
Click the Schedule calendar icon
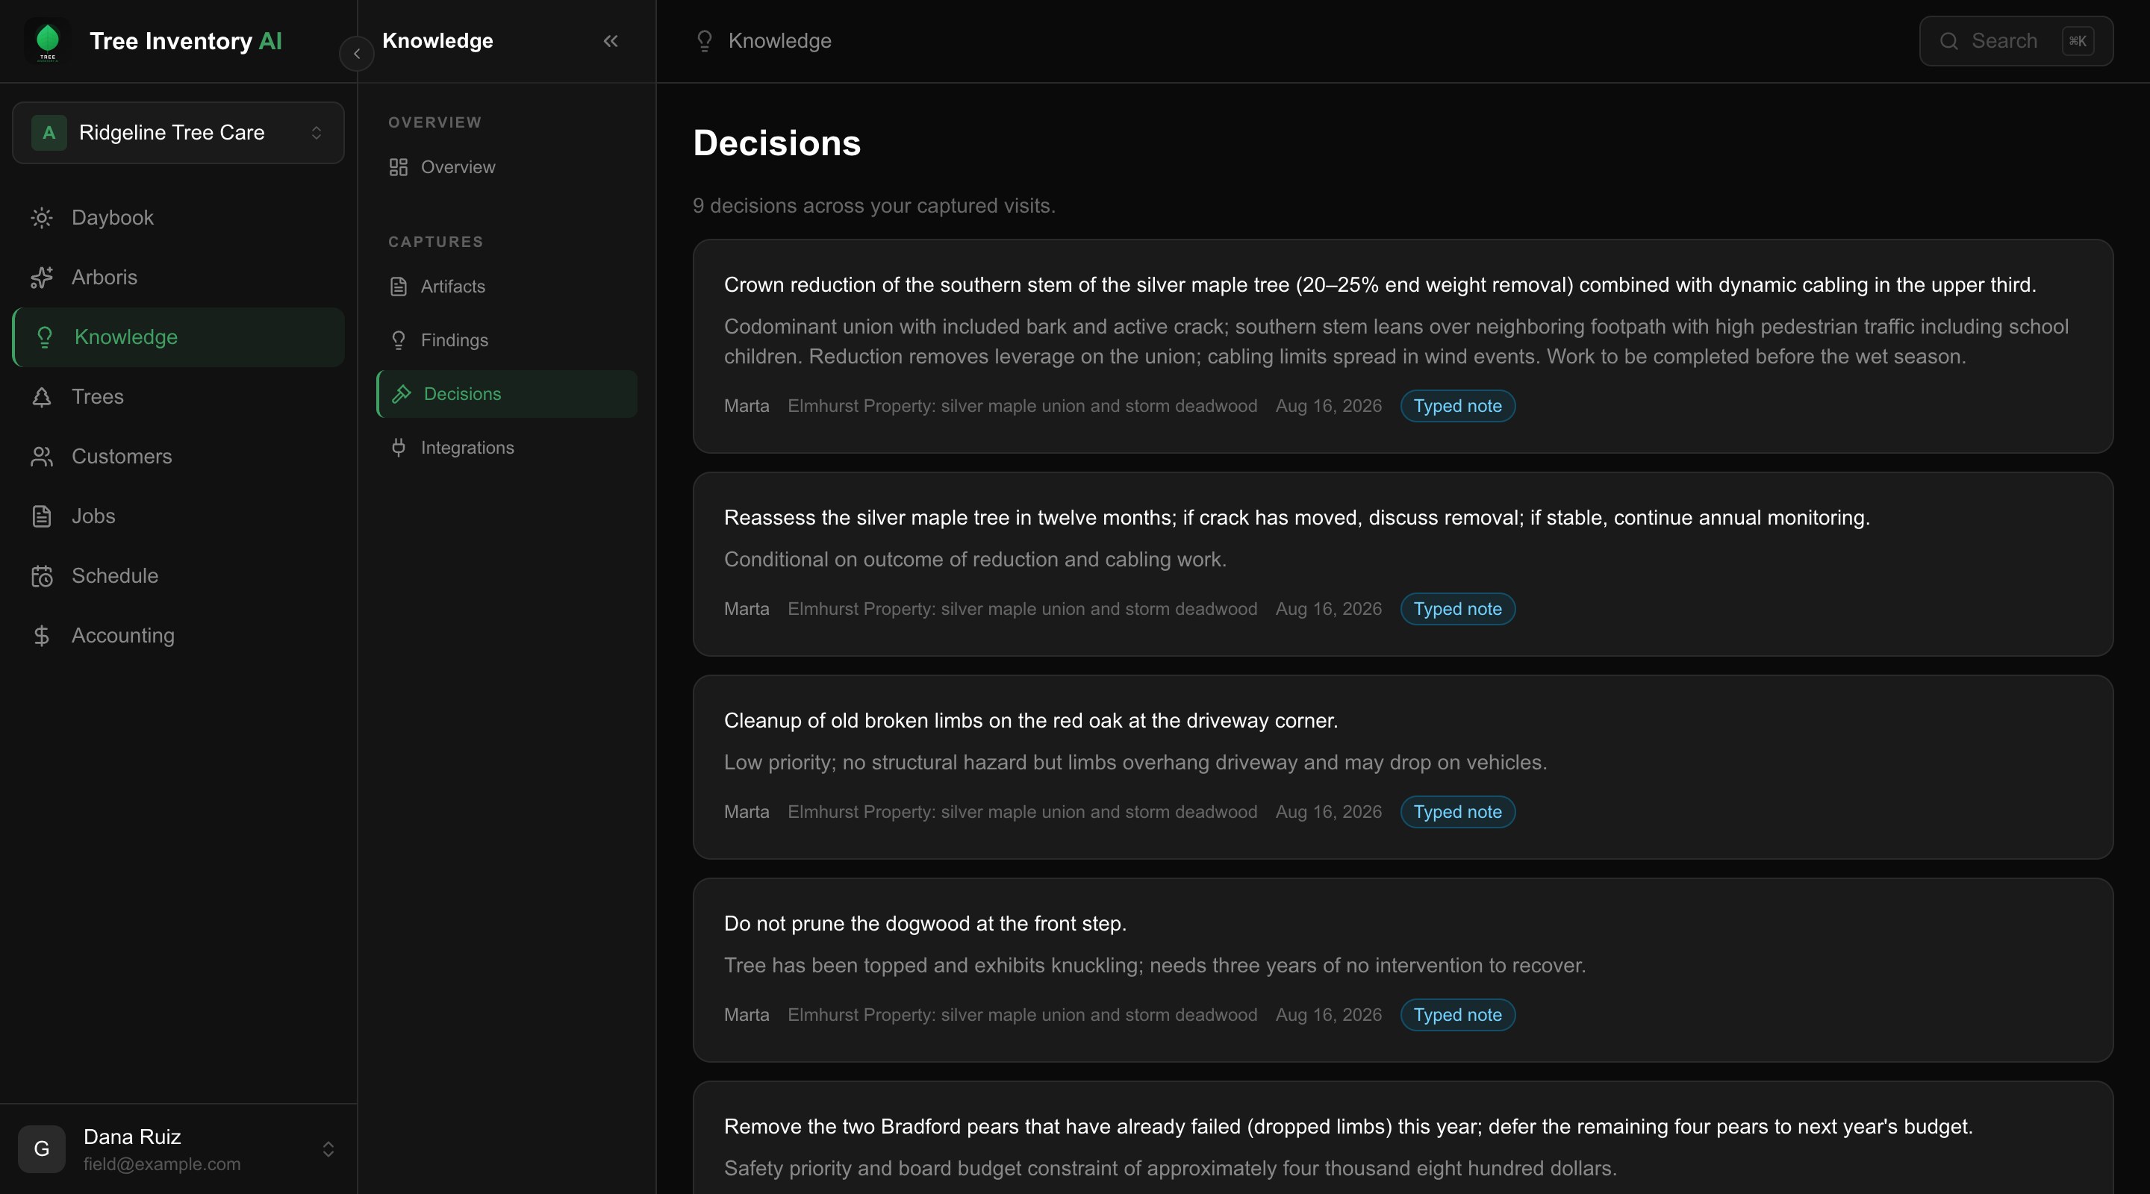click(42, 575)
